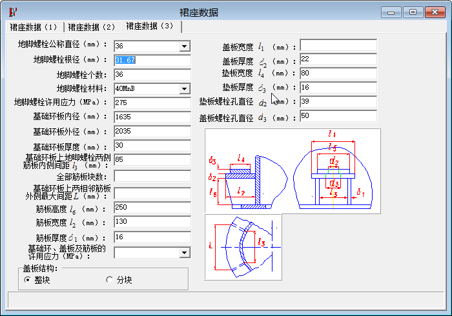Switch to 裙座数据（1） tab
This screenshot has width=452, height=316.
(x=35, y=27)
